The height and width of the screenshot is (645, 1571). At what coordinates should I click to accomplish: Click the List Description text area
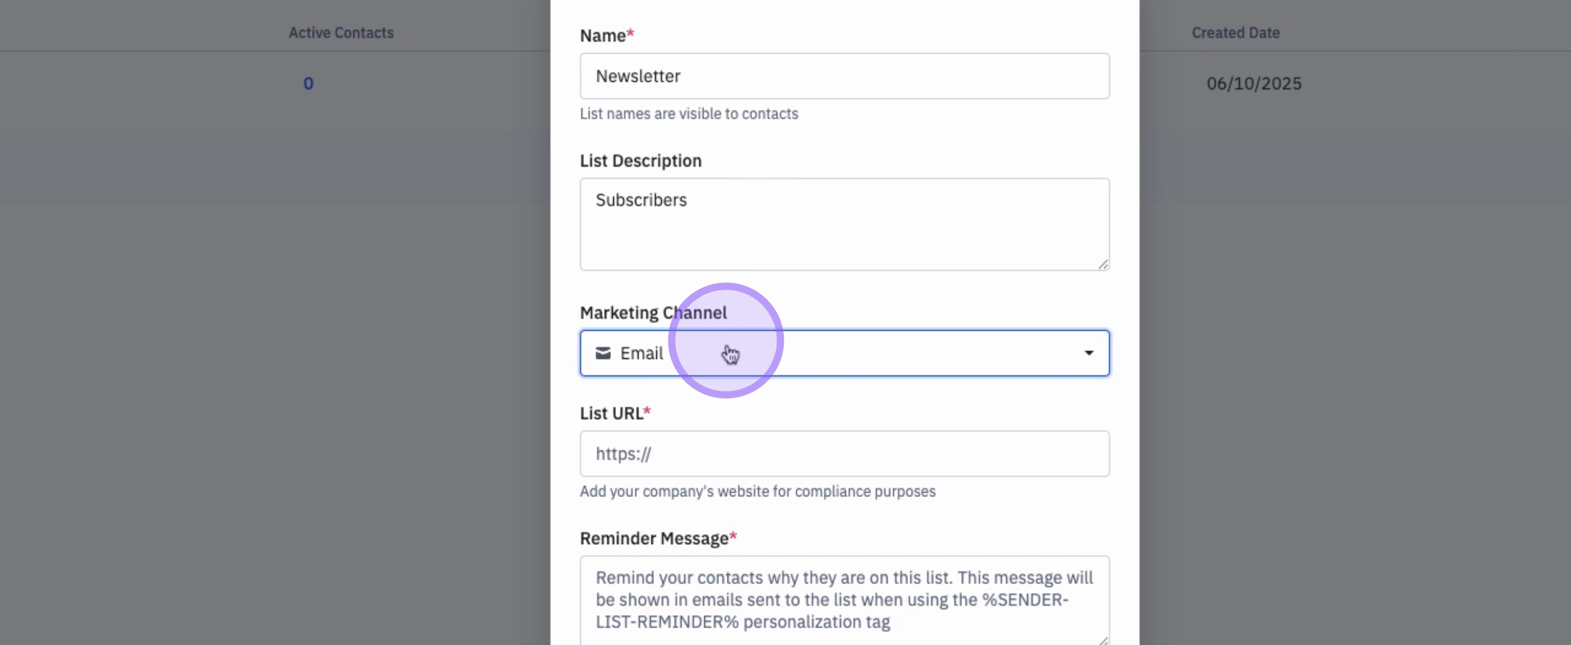coord(844,224)
